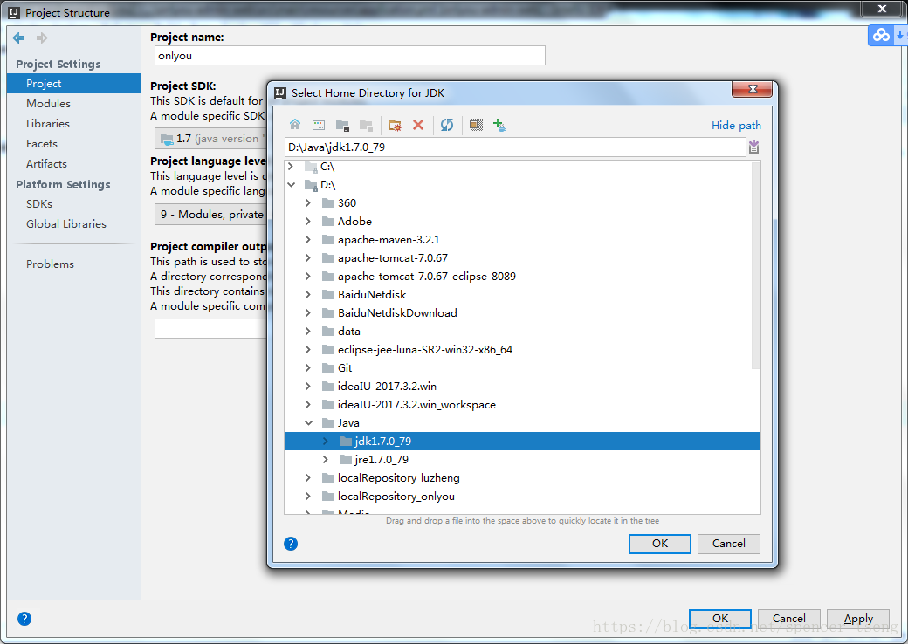This screenshot has height=644, width=908.
Task: Click the blue cloud icon at top right
Action: (881, 35)
